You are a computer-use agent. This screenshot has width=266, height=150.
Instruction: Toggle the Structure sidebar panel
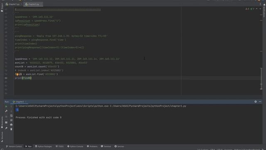2,137
